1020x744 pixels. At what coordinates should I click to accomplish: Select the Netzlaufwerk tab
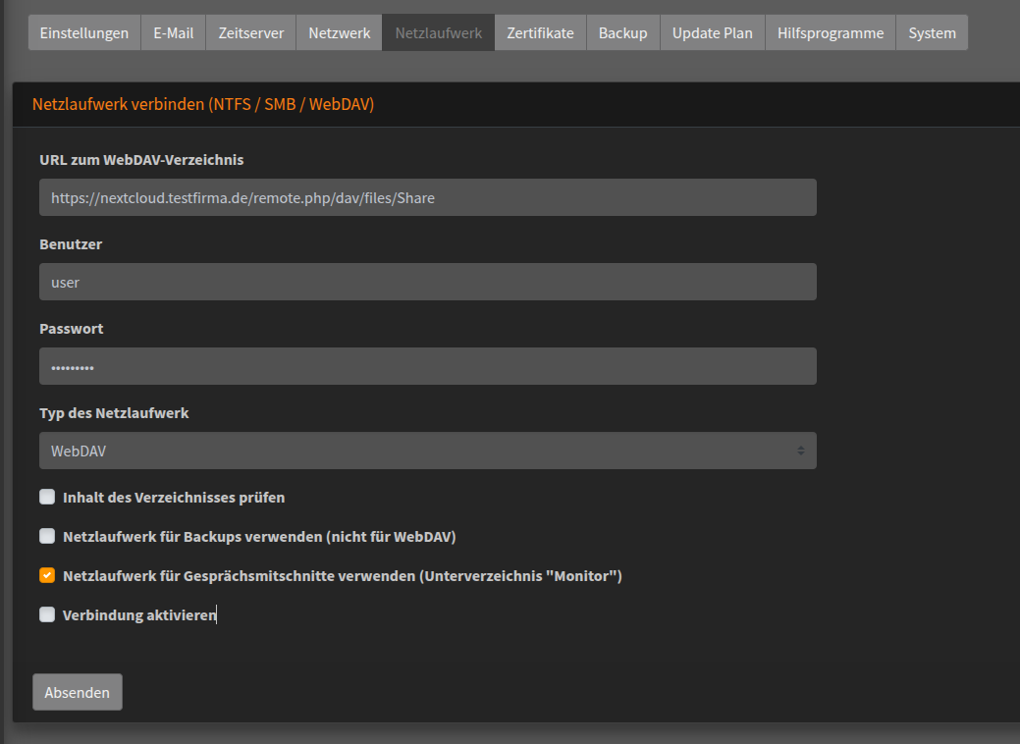click(439, 32)
